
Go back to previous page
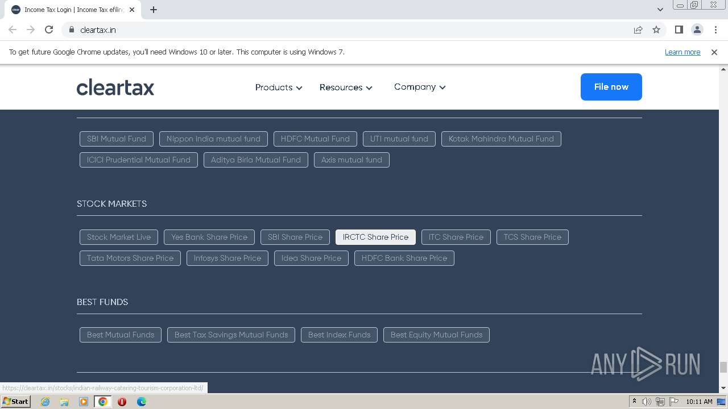(x=13, y=30)
